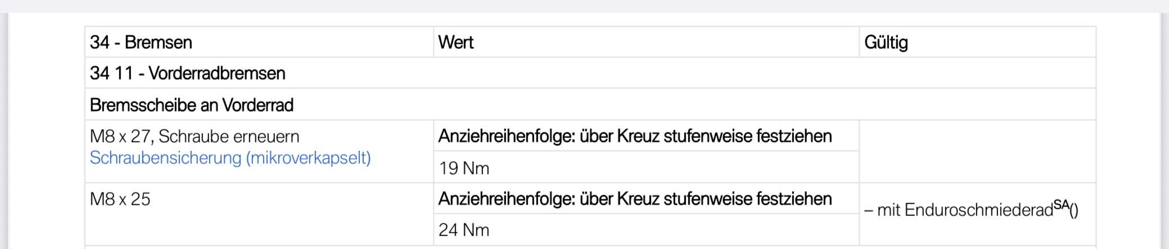
Task: Click the 'M8 x 25' screw cell
Action: pyautogui.click(x=120, y=199)
